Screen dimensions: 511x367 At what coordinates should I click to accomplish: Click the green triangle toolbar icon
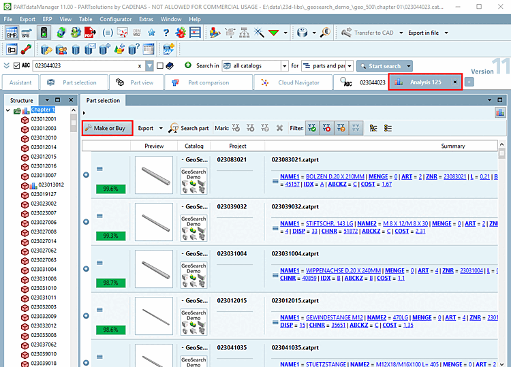pos(274,33)
